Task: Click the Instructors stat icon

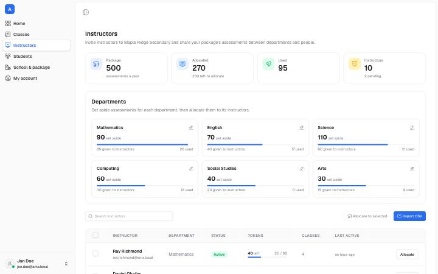Action: (x=355, y=64)
